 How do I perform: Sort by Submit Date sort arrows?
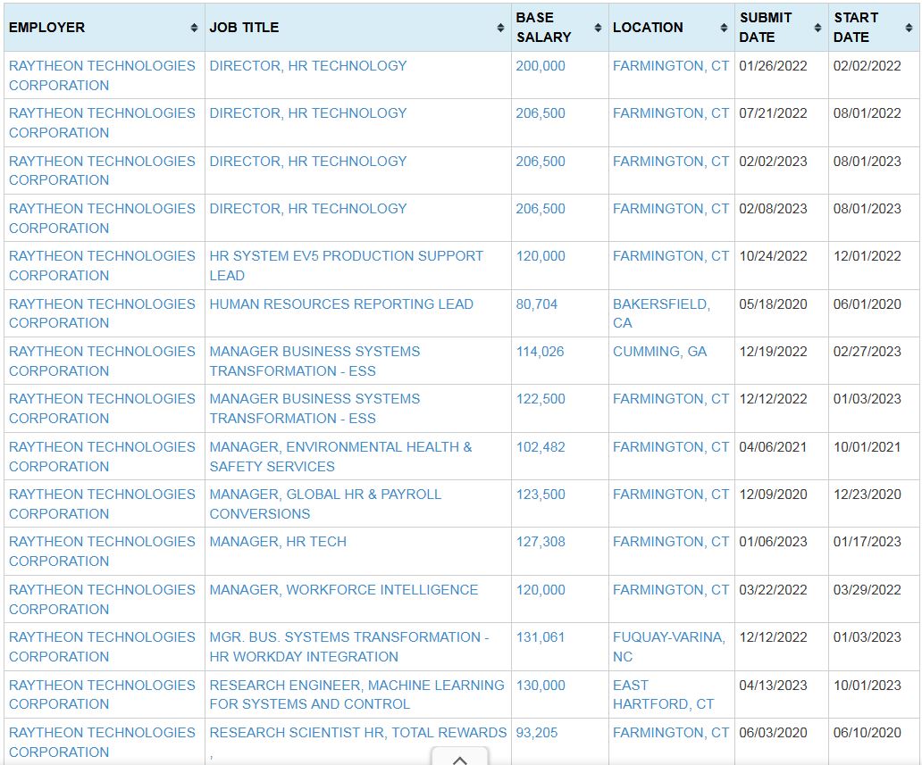[817, 28]
